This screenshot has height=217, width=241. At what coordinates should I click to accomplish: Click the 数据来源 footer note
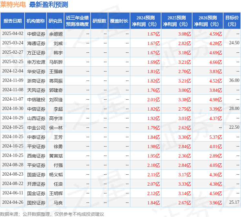[52, 214]
